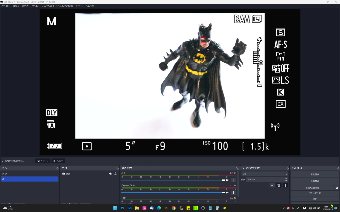The width and height of the screenshot is (340, 212).
Task: Click the フィルタ filters button
Action: point(58,161)
